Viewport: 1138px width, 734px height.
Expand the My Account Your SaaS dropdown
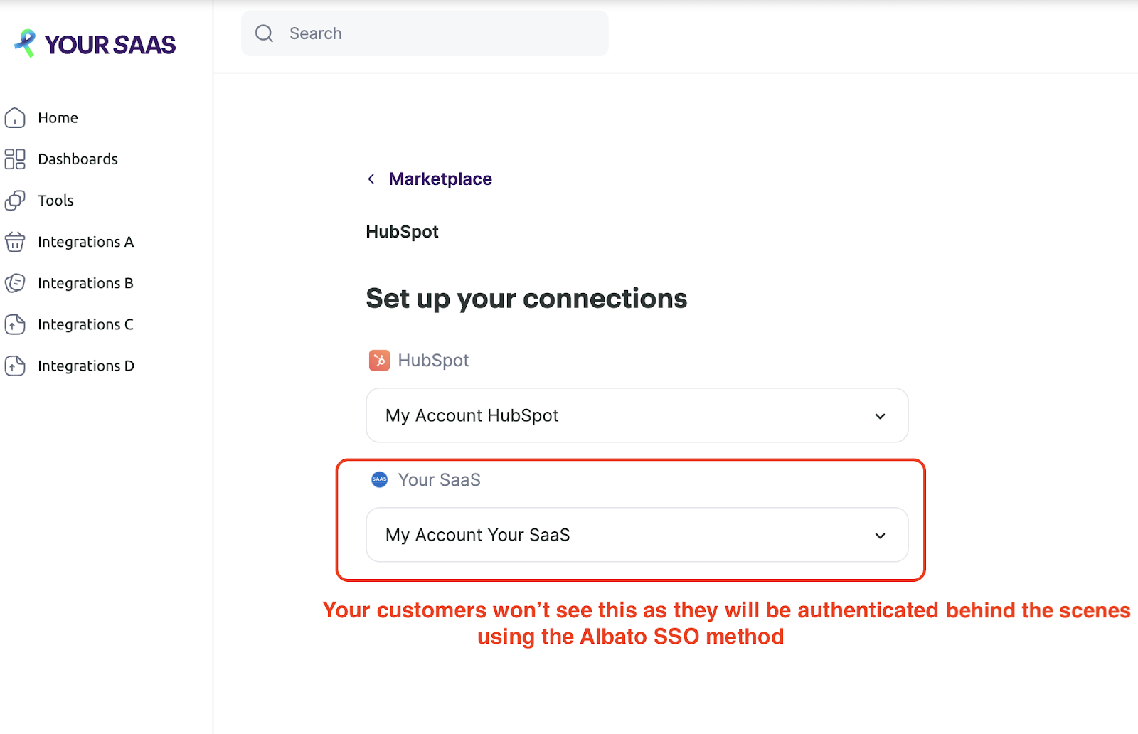coord(880,536)
